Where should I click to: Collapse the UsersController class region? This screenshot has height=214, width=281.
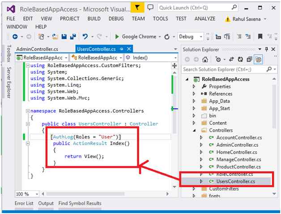pyautogui.click(x=28, y=124)
